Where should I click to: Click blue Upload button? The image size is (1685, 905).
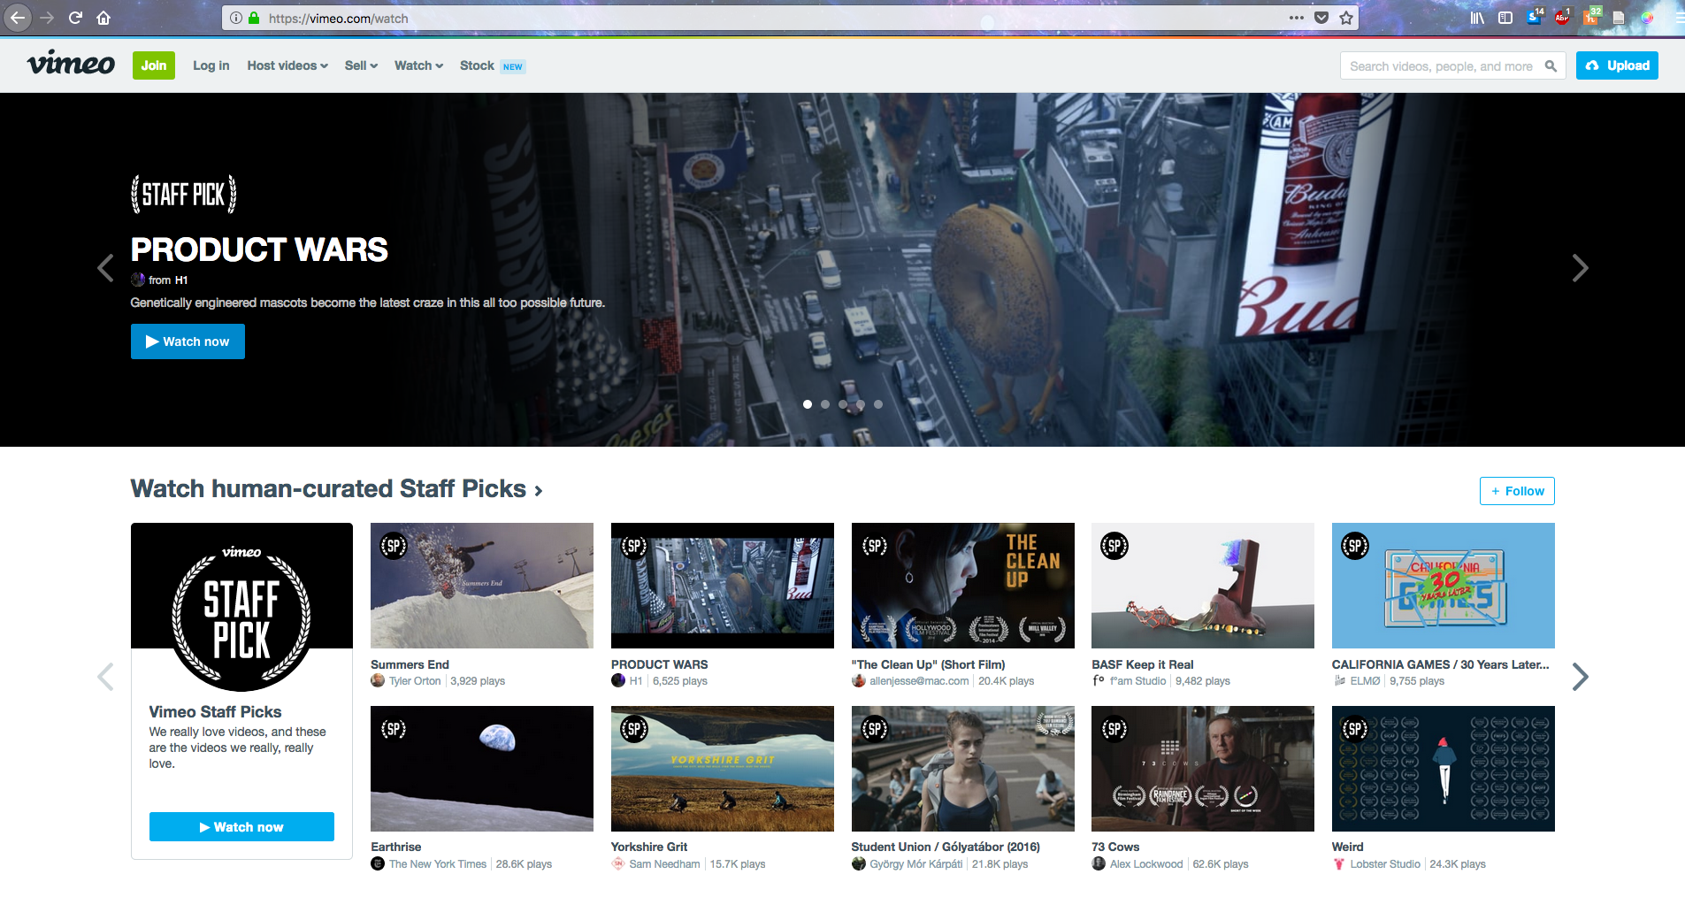[1617, 65]
